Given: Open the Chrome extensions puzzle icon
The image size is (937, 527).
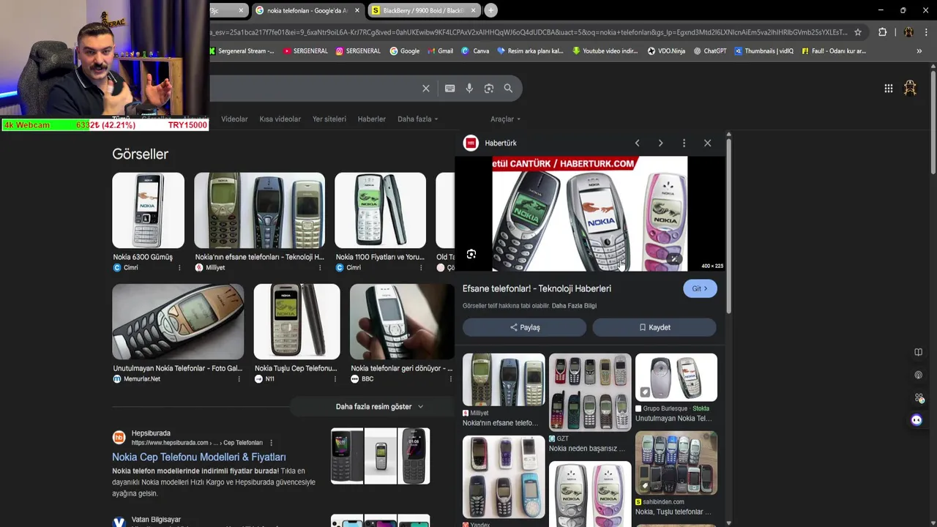Looking at the screenshot, I should tap(883, 32).
